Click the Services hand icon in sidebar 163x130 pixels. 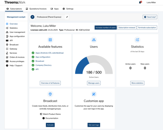pos(7,53)
